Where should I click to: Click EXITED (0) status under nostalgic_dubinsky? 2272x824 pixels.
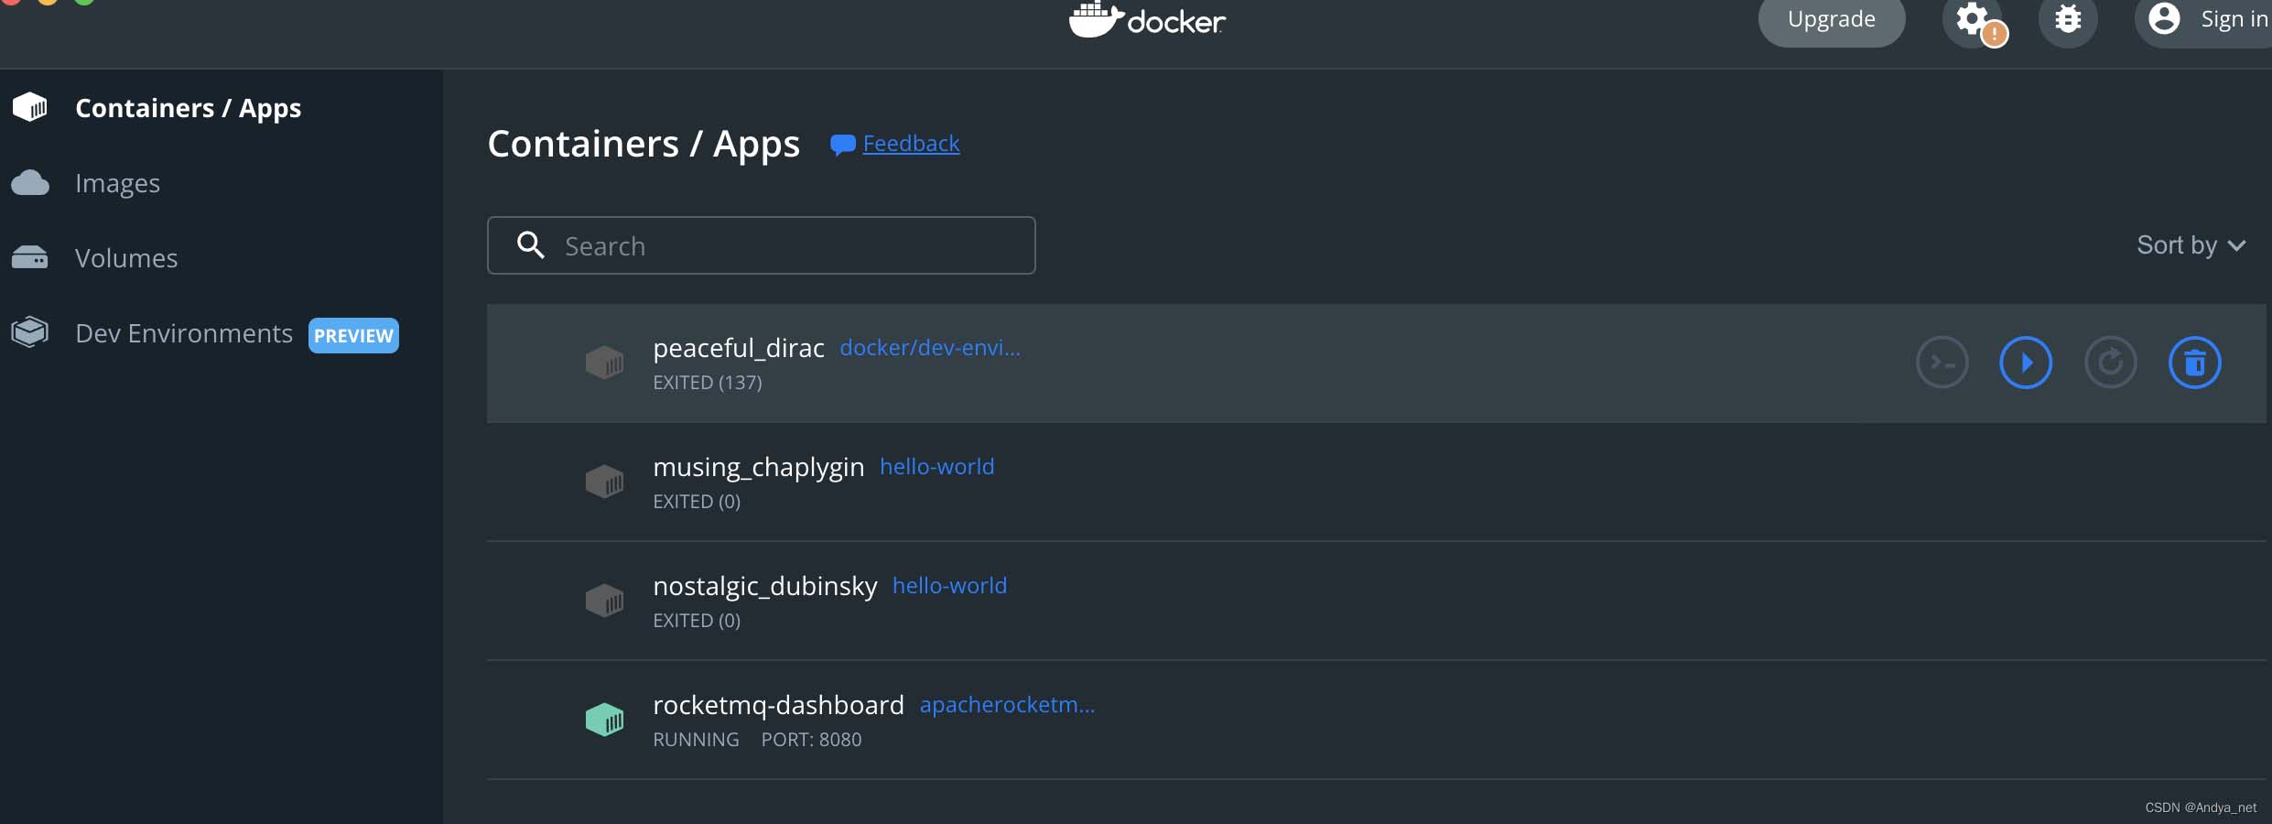(697, 621)
